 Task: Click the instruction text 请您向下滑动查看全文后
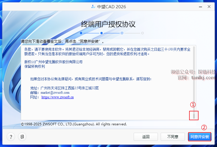62,41
